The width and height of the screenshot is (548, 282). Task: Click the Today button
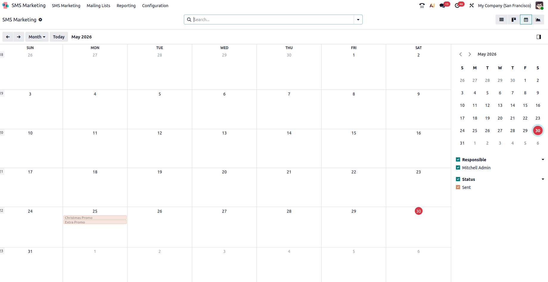click(x=59, y=37)
